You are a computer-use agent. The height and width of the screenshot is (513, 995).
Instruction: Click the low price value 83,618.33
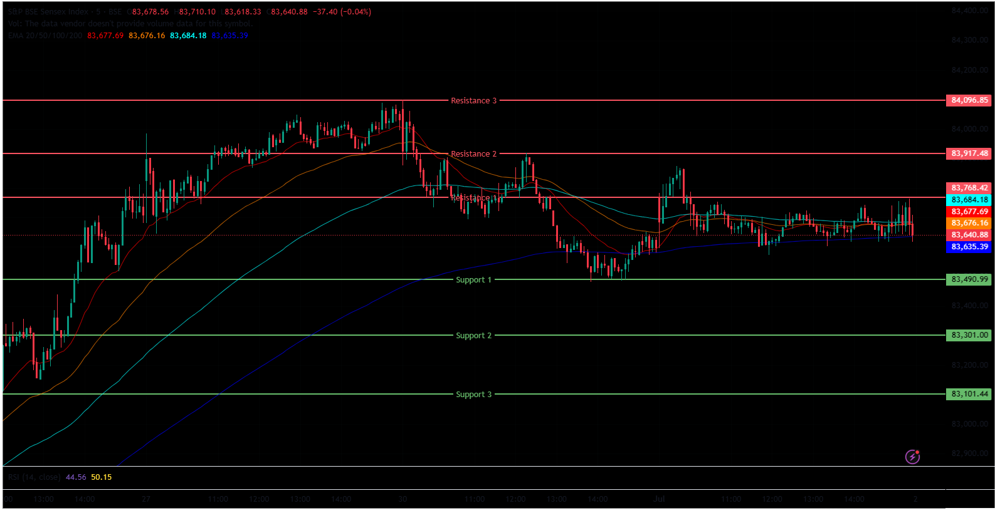click(x=243, y=12)
